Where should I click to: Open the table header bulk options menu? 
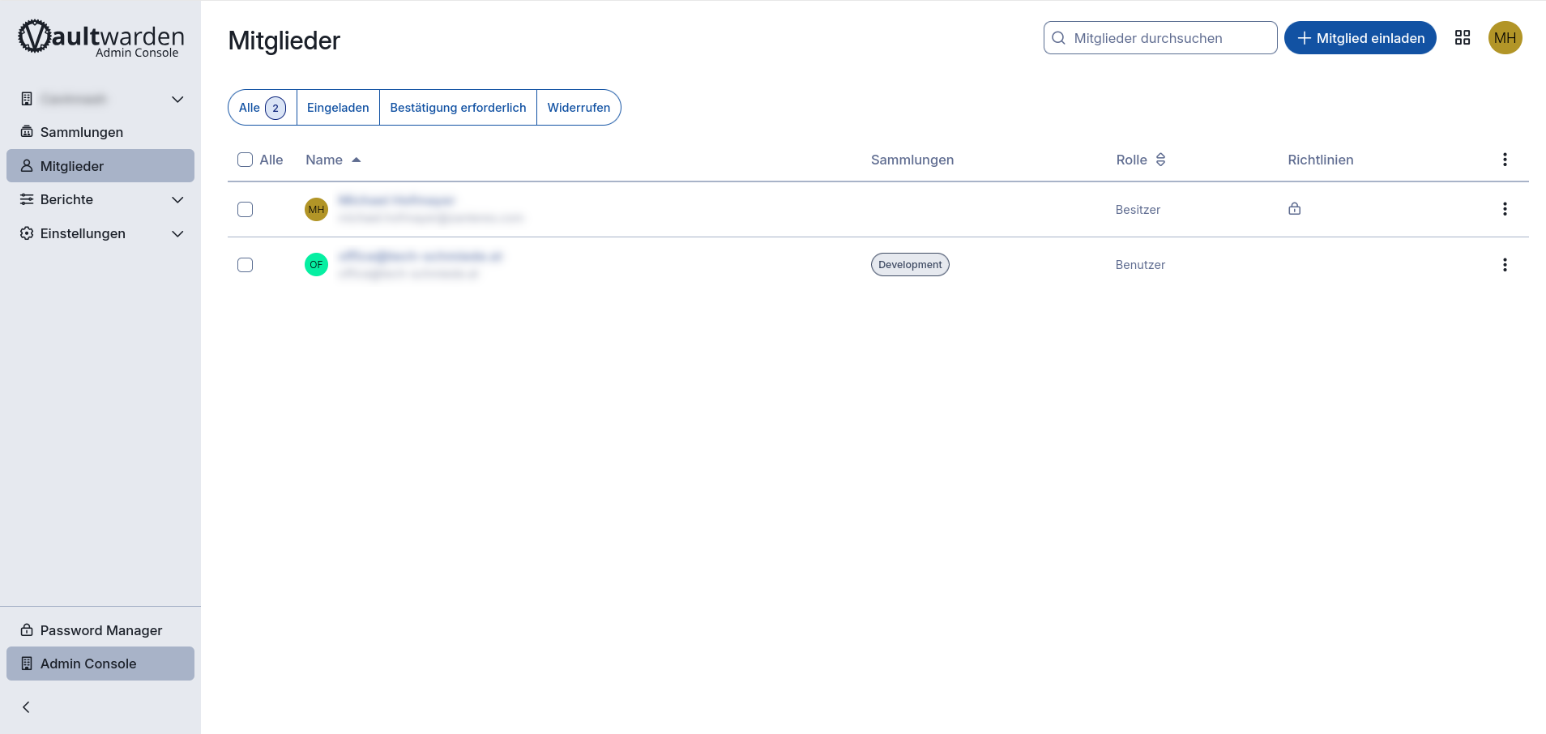[1504, 160]
